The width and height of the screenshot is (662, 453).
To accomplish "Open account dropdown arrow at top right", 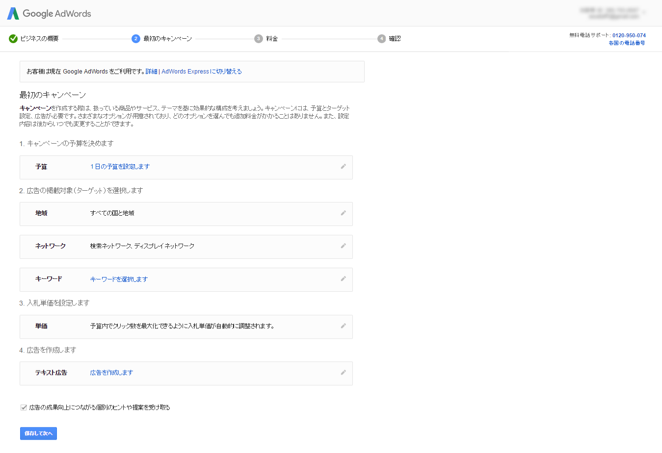I will (x=644, y=13).
